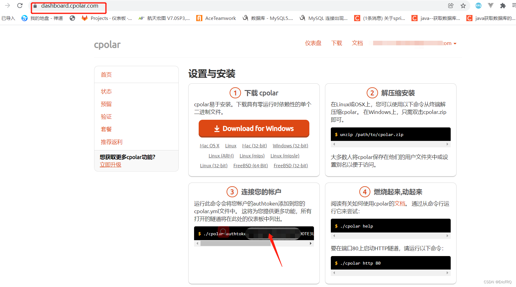516x287 pixels.
Task: Open the globe icon bookmark
Action: [72, 18]
